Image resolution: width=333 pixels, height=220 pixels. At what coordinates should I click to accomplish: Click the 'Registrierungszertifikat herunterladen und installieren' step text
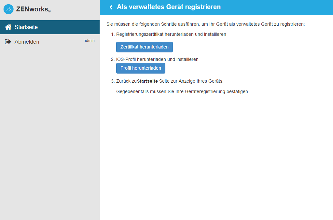[x=171, y=34]
